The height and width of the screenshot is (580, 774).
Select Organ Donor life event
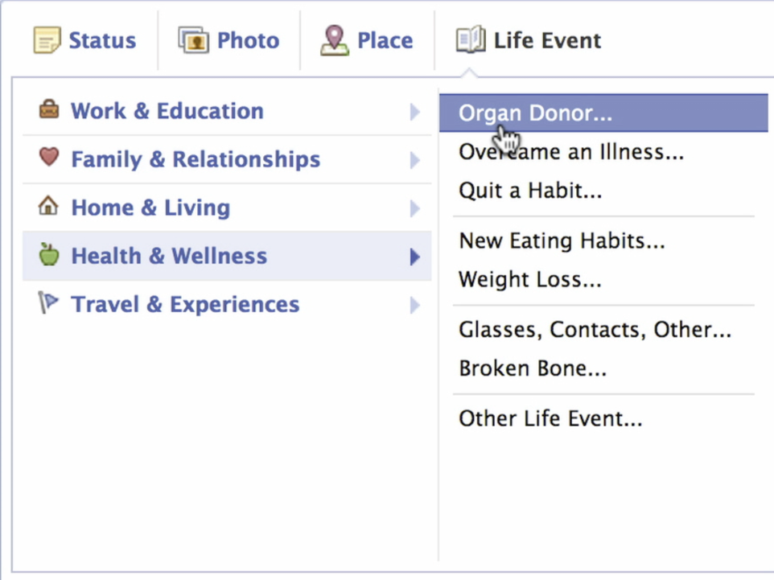(535, 113)
